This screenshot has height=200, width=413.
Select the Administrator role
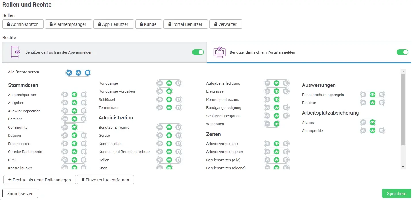23,24
